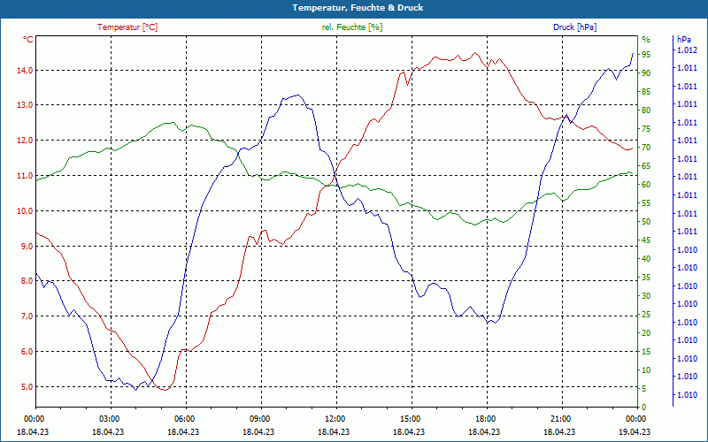
Task: Click the 55 humidity axis value
Action: pyautogui.click(x=646, y=203)
